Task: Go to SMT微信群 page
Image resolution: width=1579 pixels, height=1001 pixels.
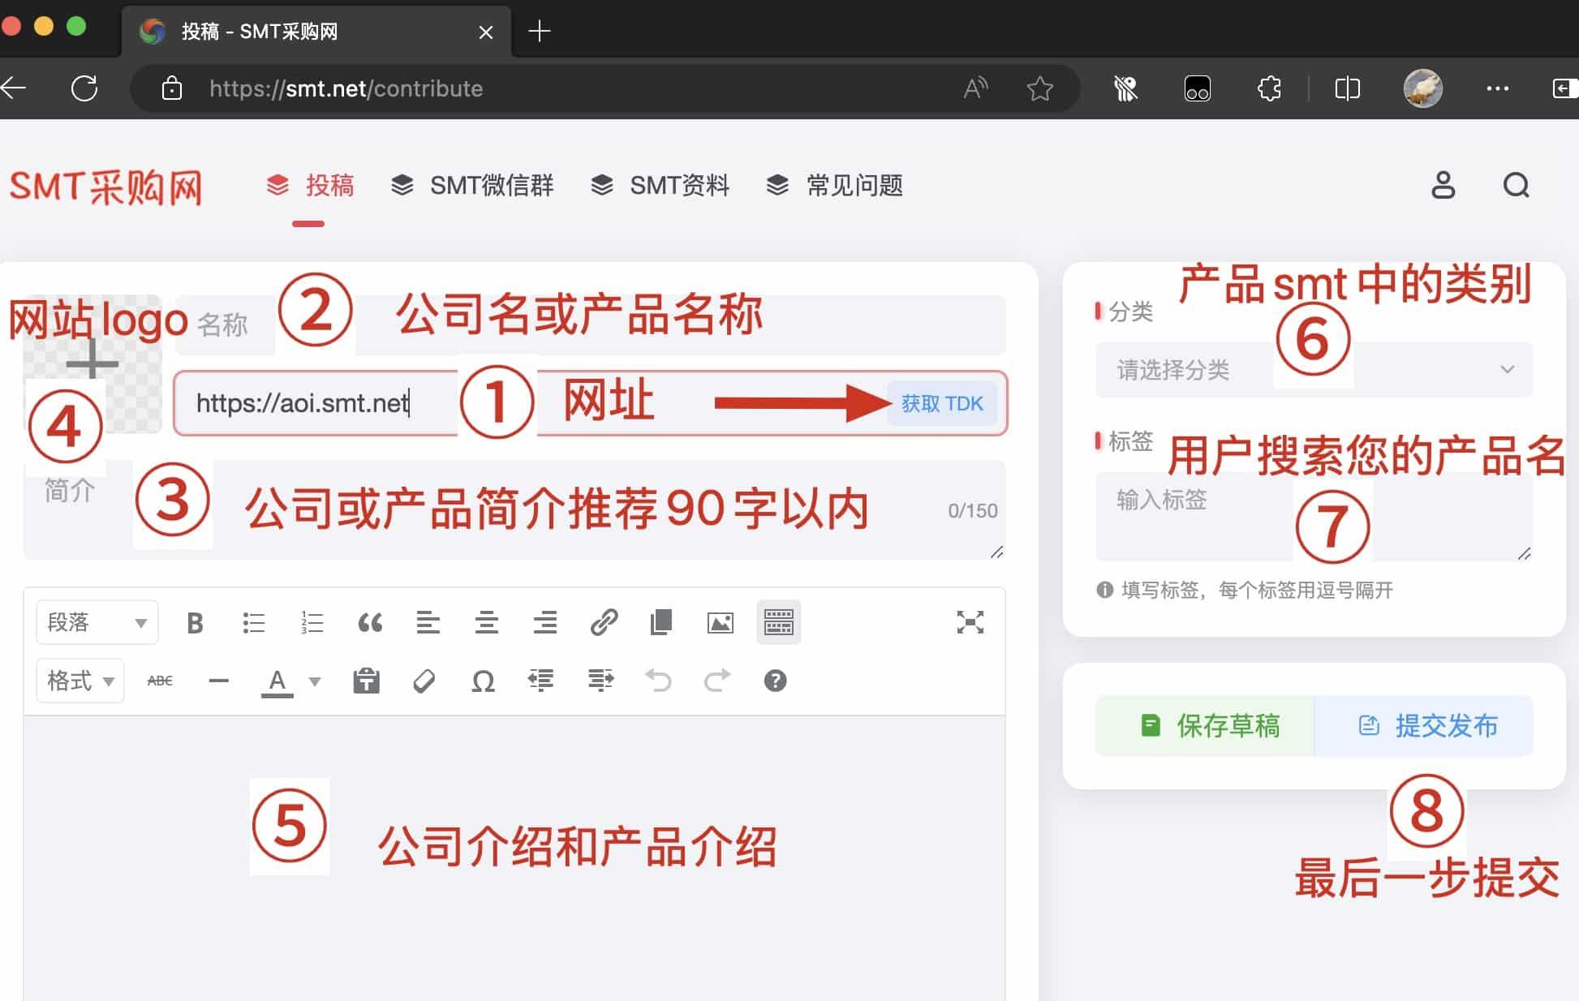Action: coord(472,186)
